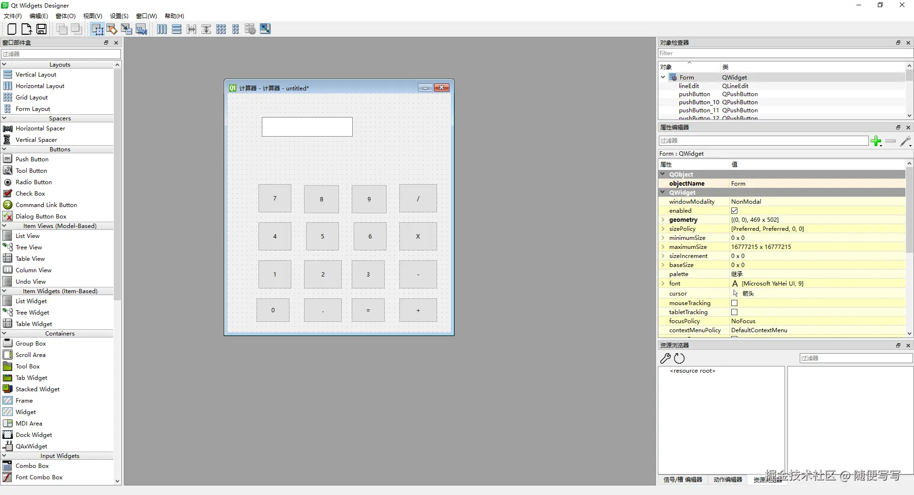The width and height of the screenshot is (914, 495).
Task: Collapse the Spacers category in widget box
Action: [4, 118]
